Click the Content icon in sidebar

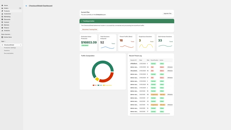click(x=2, y=22)
